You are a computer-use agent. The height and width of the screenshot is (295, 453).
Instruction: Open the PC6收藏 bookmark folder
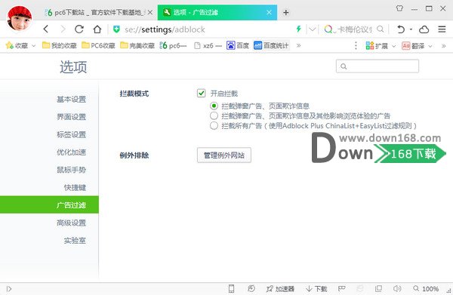pyautogui.click(x=98, y=45)
